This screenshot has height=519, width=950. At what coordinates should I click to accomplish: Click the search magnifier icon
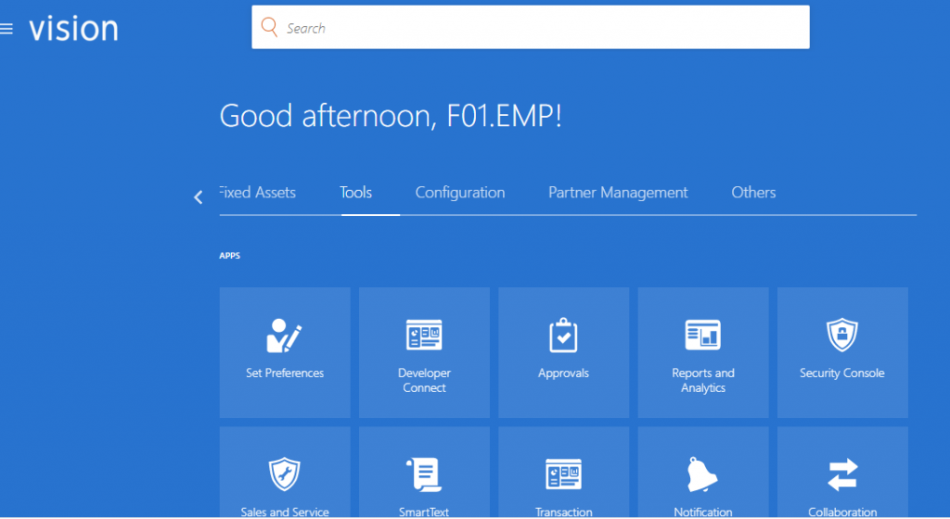pos(269,28)
